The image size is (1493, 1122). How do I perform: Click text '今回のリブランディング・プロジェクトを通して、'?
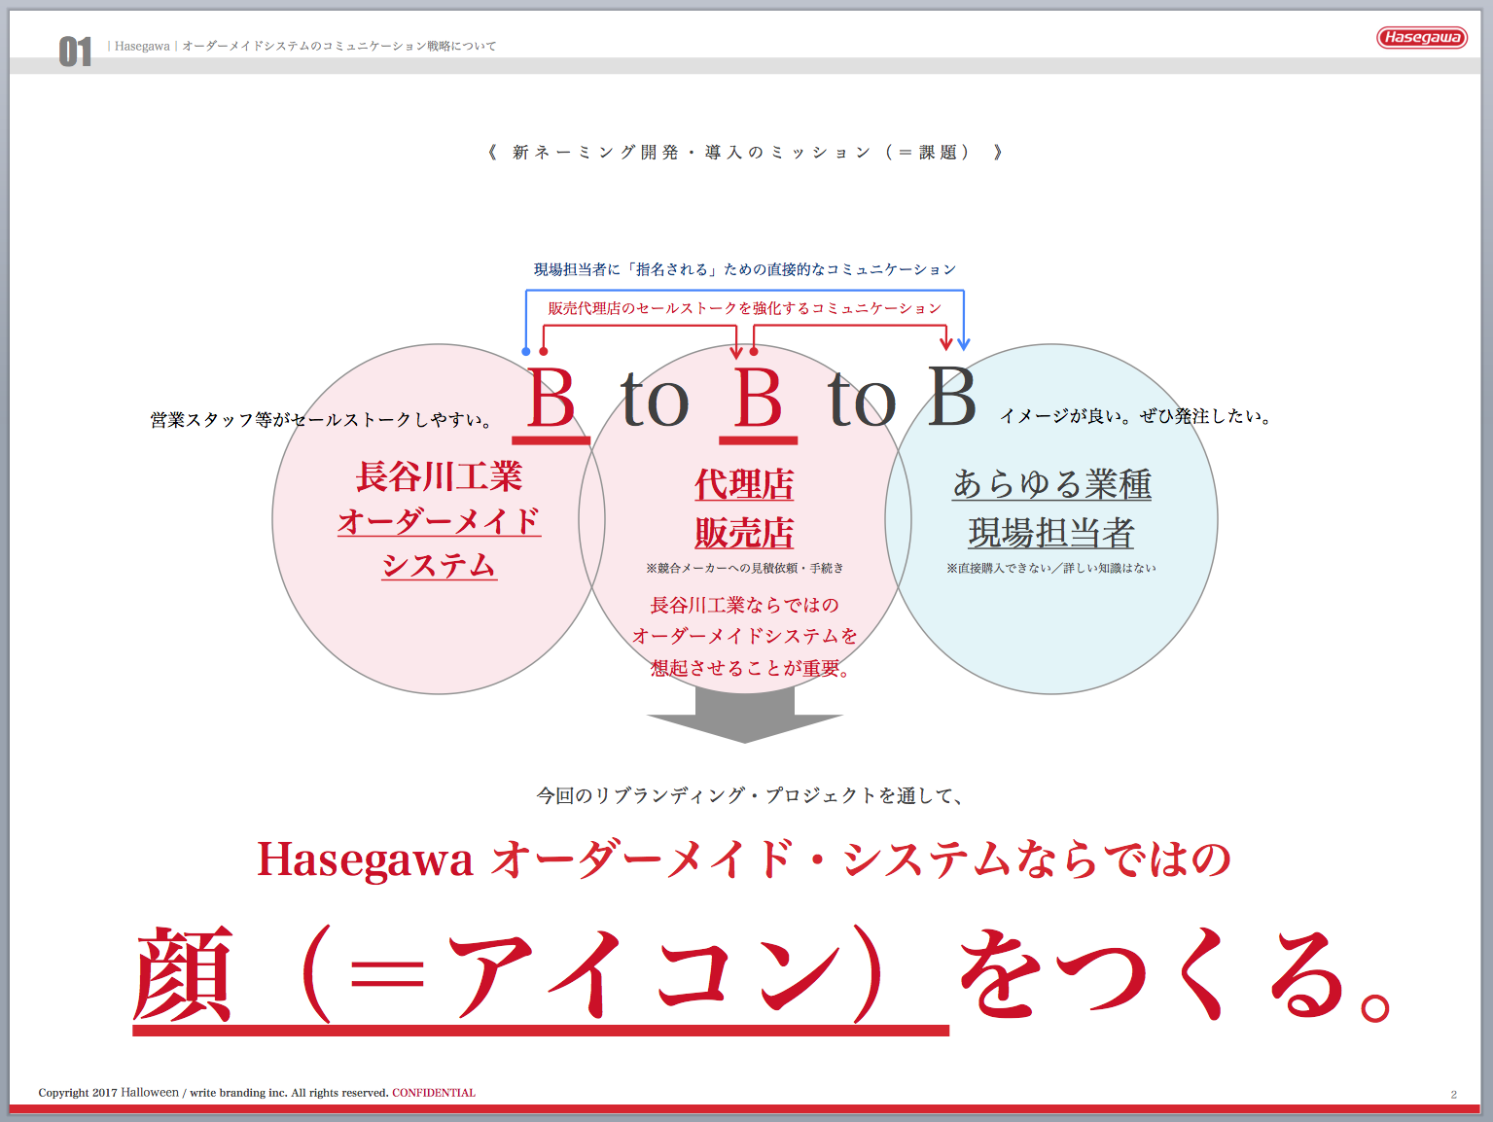pyautogui.click(x=750, y=795)
